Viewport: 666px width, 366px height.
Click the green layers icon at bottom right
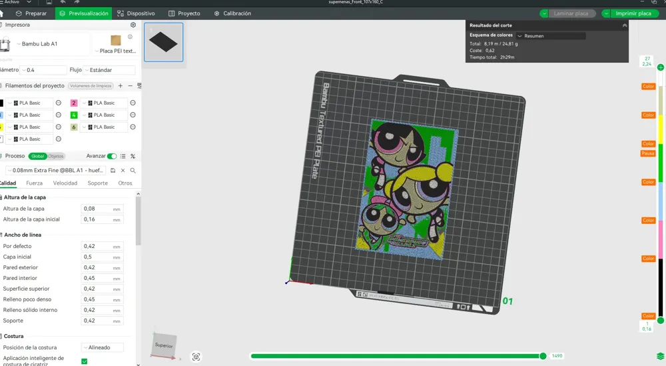pos(660,356)
